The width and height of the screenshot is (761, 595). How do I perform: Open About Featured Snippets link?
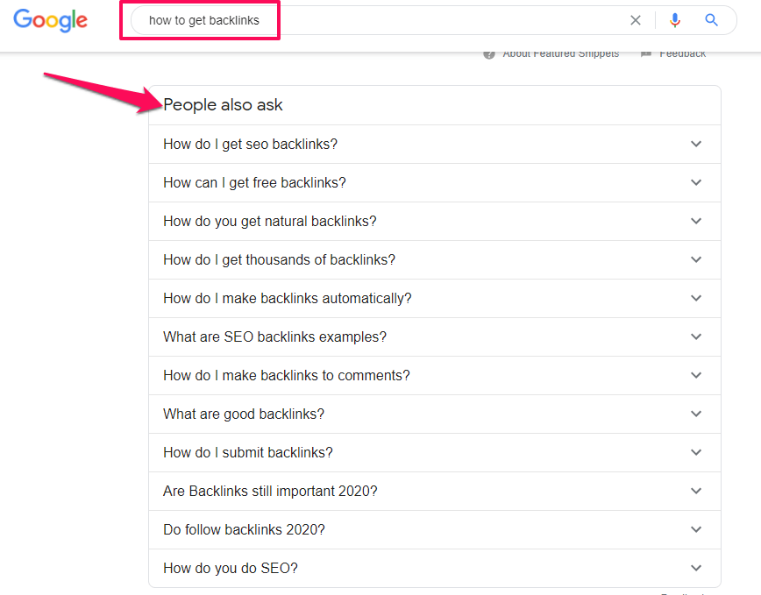(560, 54)
